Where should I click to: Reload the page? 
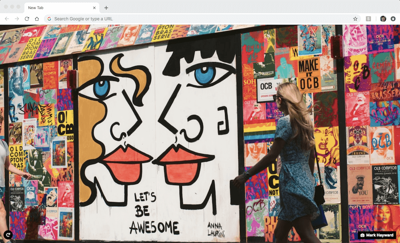click(x=27, y=19)
